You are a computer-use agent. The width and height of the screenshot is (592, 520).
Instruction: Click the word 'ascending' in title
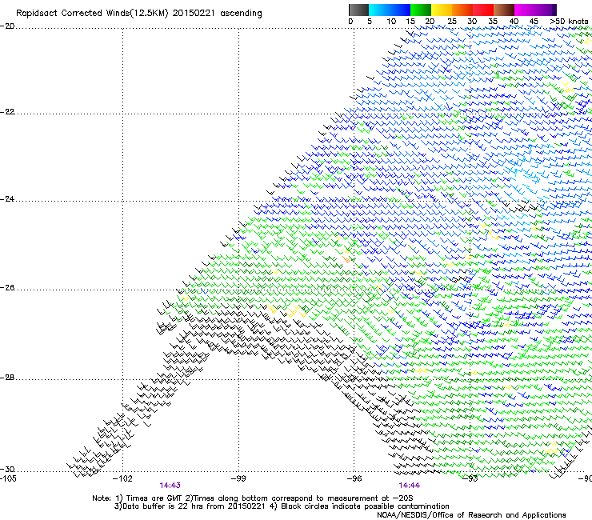pos(241,14)
